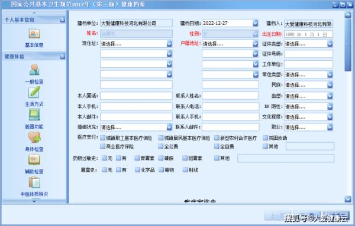Screen dimensions: 355x226
Task: Select the 辅助检查 book icon
Action: [34, 160]
